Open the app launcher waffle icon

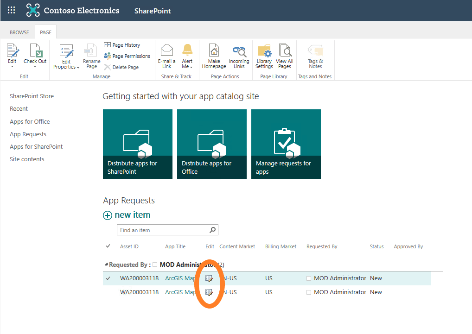click(x=12, y=10)
